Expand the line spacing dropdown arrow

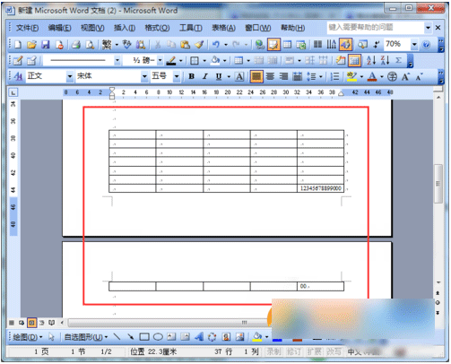click(x=321, y=77)
